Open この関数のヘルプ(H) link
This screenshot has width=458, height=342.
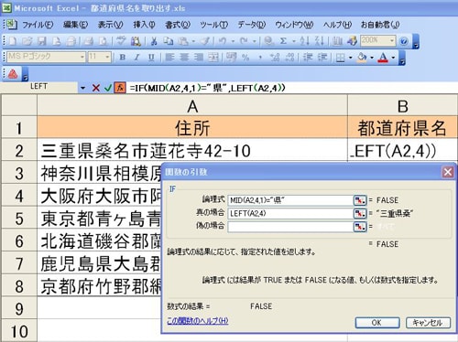[198, 321]
